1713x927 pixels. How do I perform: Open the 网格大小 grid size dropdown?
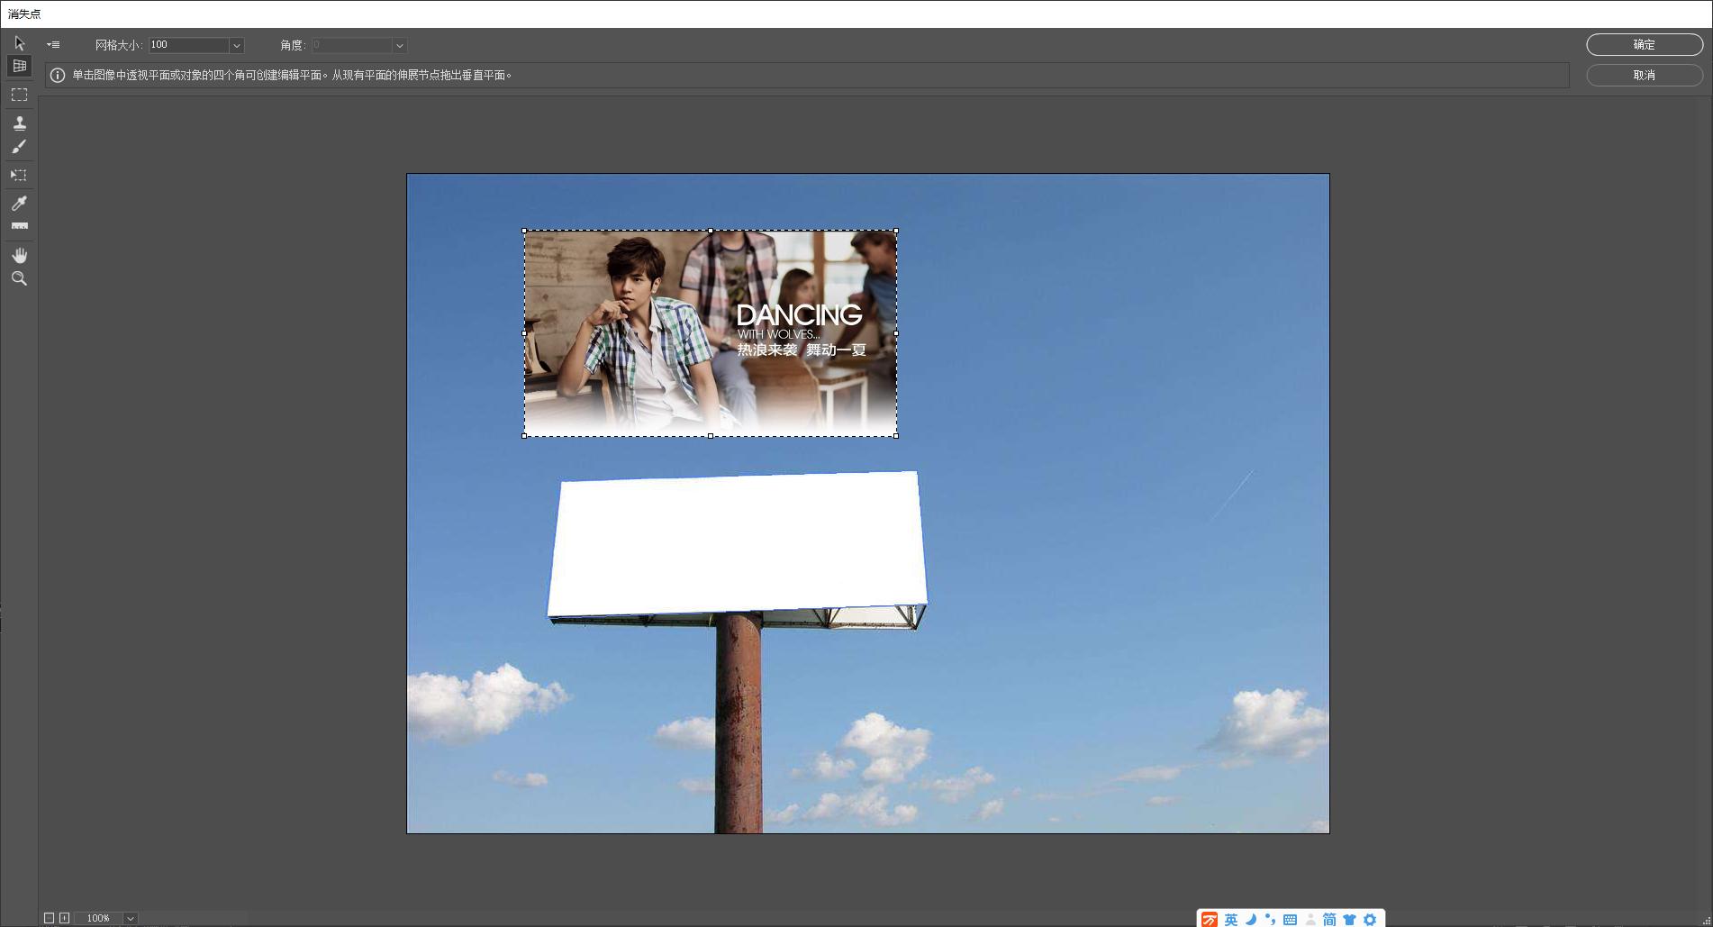(236, 45)
